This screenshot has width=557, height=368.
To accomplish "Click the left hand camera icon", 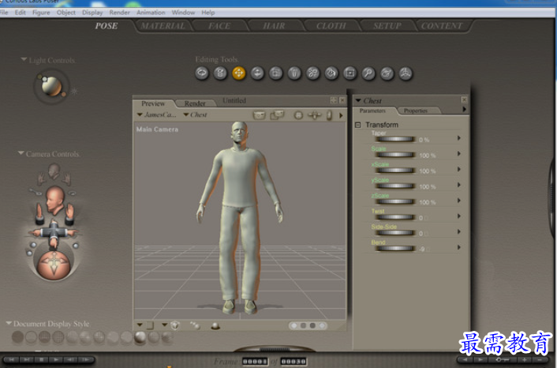I will 43,178.
